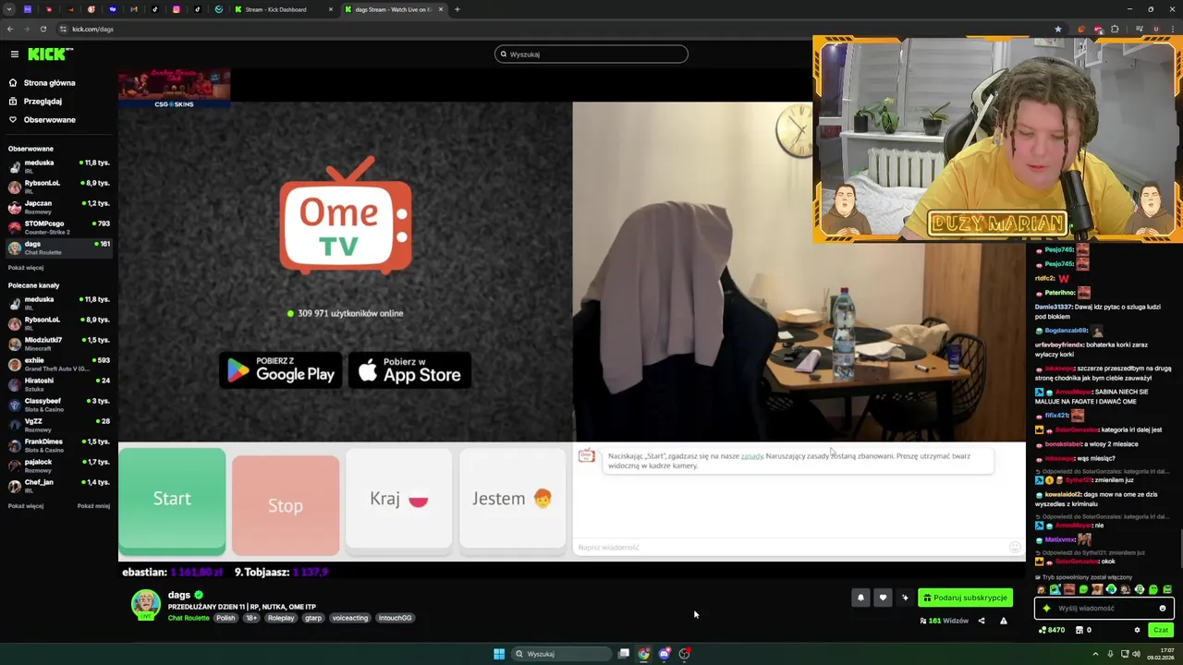1183x665 pixels.
Task: Open the chat shop storefront icon
Action: click(x=1079, y=630)
